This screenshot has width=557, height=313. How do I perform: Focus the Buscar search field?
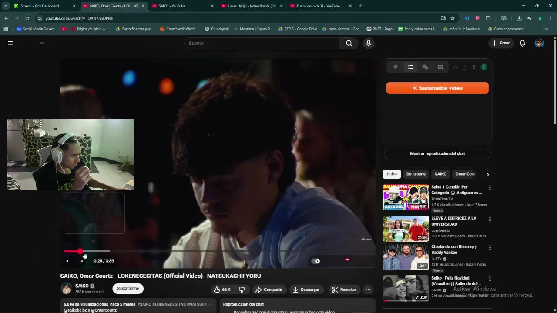[262, 43]
